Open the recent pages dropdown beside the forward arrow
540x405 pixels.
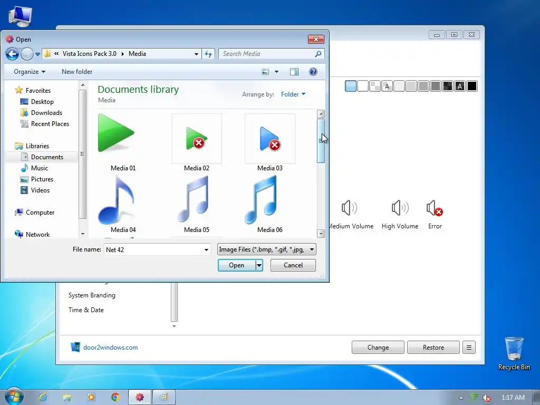[x=37, y=54]
